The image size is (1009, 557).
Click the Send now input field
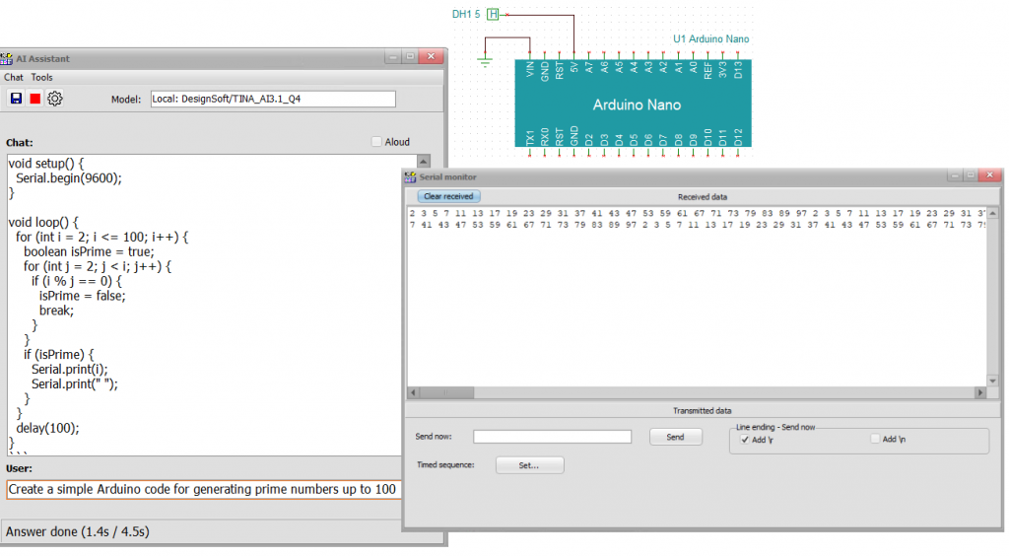[x=552, y=437]
